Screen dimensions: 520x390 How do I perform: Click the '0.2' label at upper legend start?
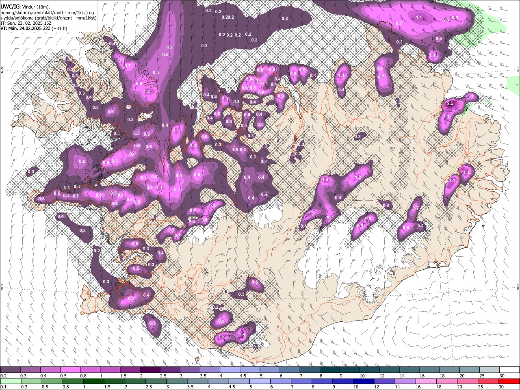coord(3,376)
